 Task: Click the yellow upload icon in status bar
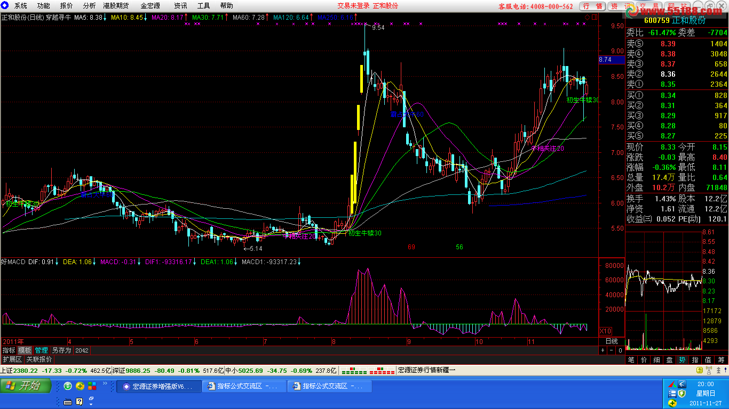(699, 370)
